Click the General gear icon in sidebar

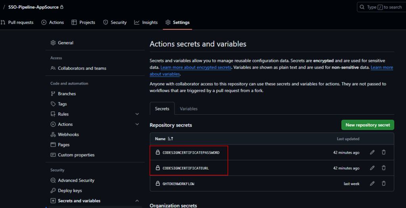(53, 43)
